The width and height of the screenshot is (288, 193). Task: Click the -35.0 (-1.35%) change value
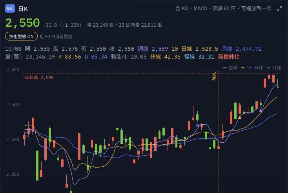click(x=62, y=25)
